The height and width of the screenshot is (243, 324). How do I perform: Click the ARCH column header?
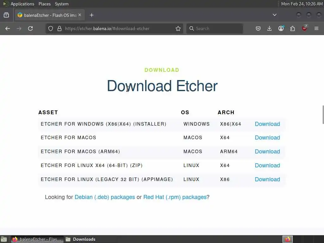click(x=226, y=112)
